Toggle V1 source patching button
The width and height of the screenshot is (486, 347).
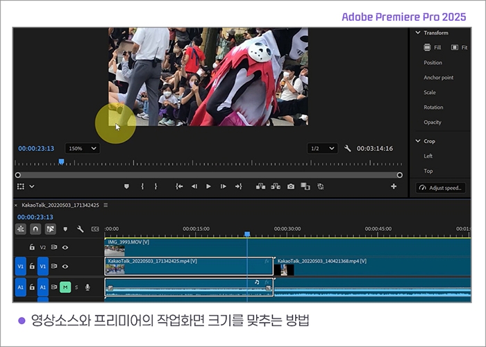(20, 266)
